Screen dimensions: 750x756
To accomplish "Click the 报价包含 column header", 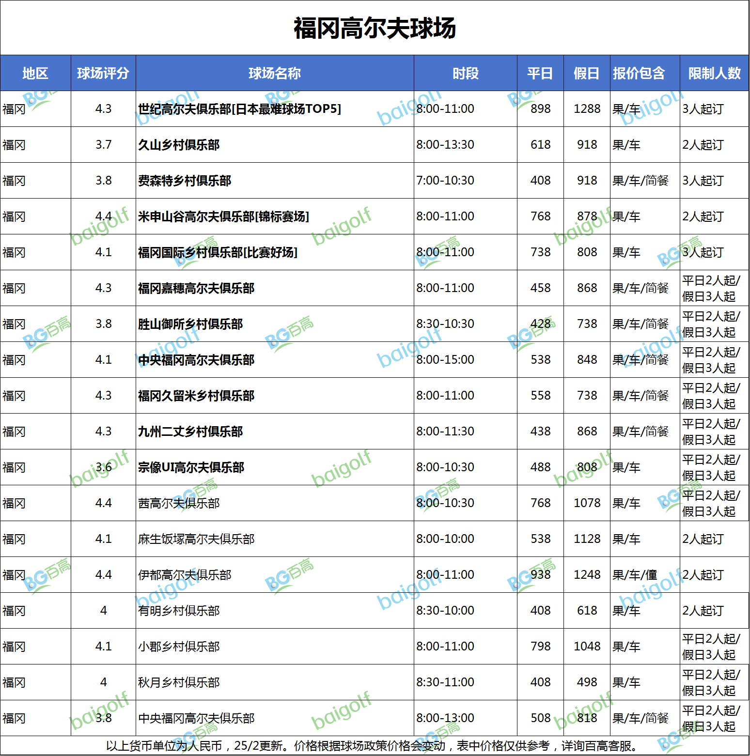I will pyautogui.click(x=639, y=73).
